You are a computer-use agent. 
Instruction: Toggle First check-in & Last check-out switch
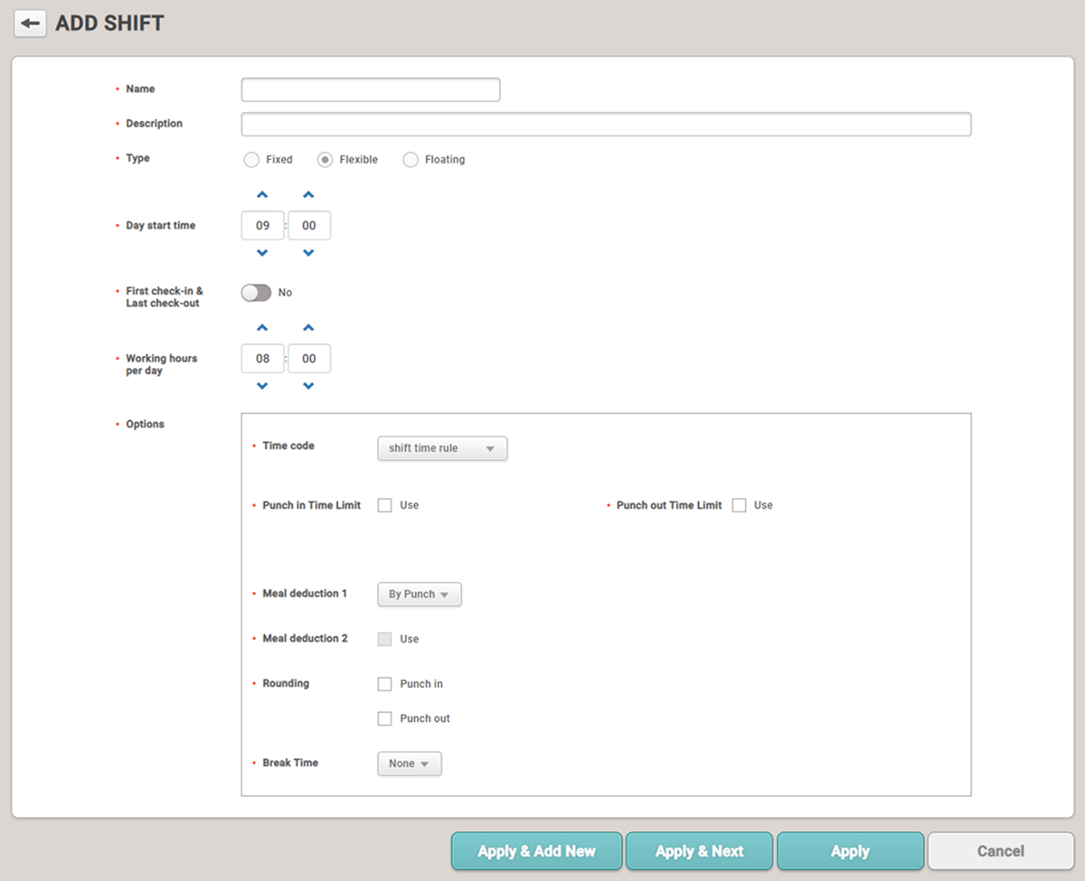pyautogui.click(x=256, y=293)
